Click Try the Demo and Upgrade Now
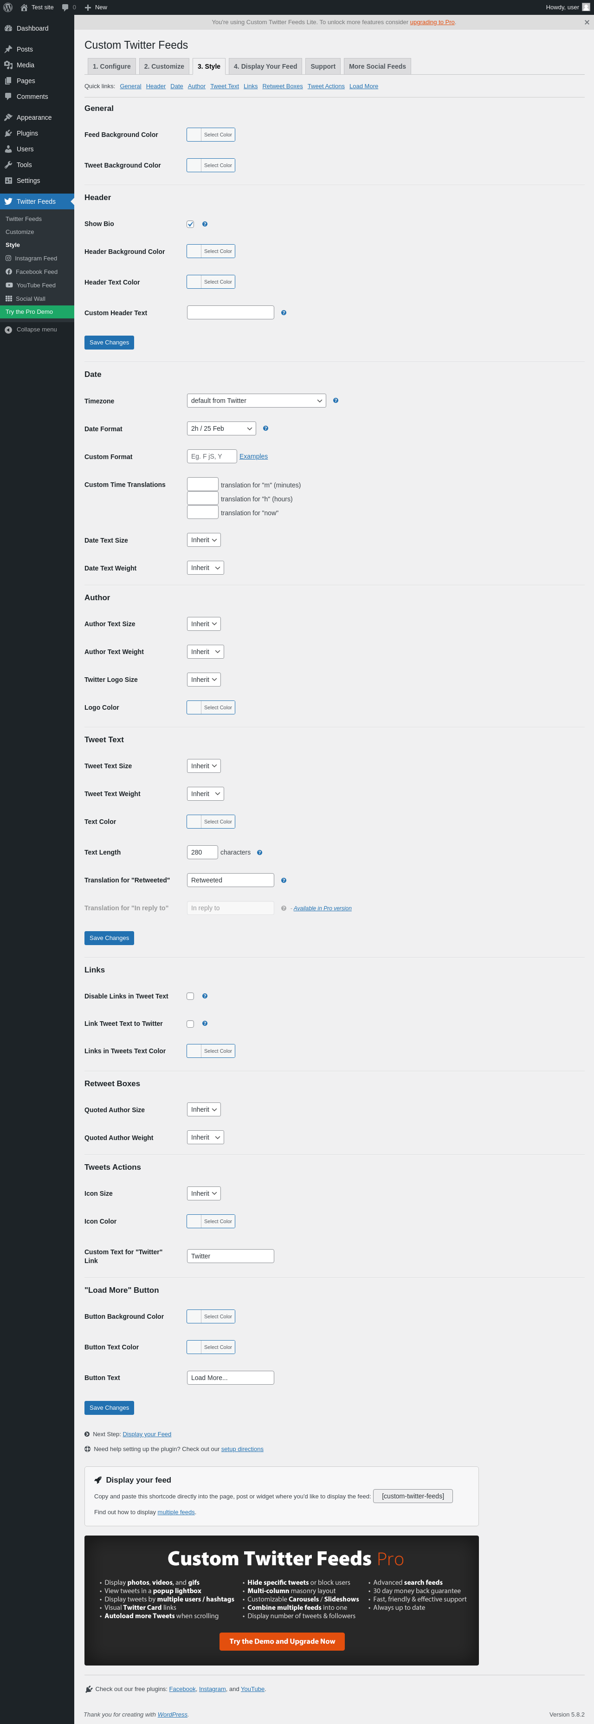This screenshot has height=1724, width=594. (282, 1641)
